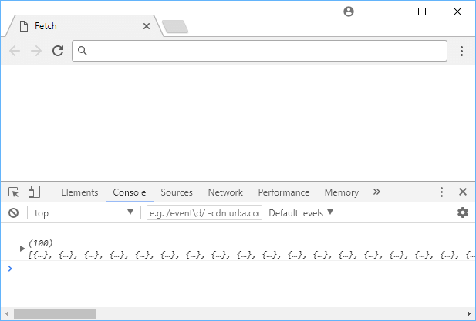Image resolution: width=476 pixels, height=321 pixels.
Task: Switch to the Memory panel
Action: click(x=342, y=192)
